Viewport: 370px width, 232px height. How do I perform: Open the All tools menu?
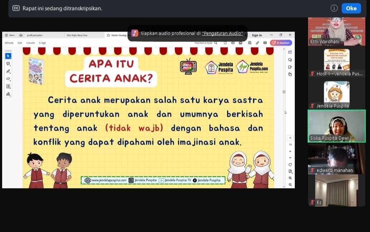click(x=9, y=43)
